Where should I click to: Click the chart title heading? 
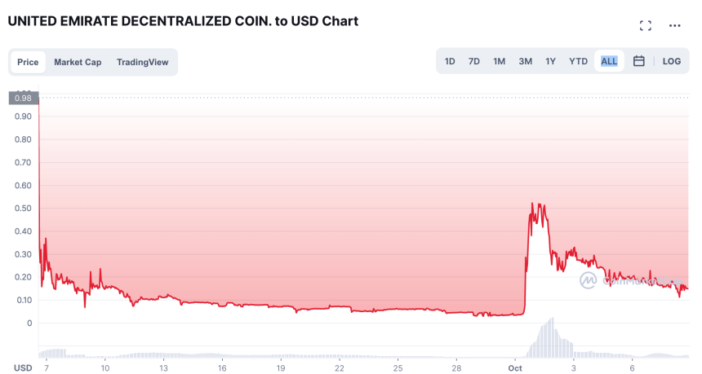(x=183, y=21)
